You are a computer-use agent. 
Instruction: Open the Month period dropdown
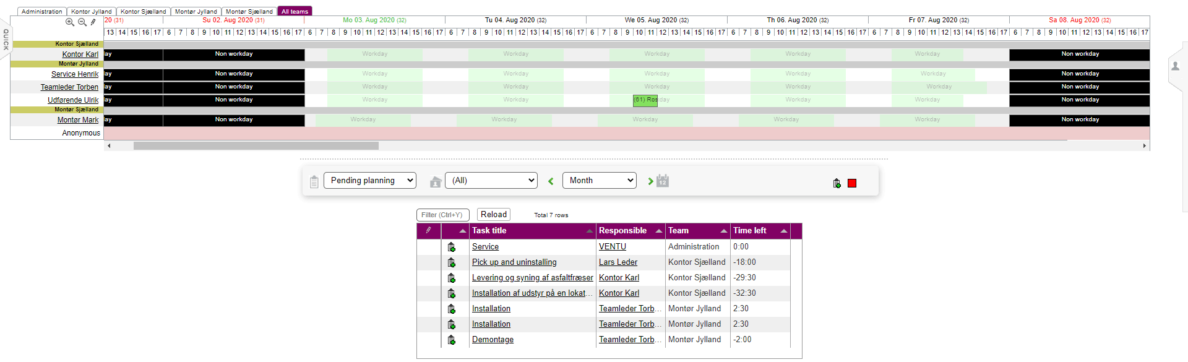(600, 181)
